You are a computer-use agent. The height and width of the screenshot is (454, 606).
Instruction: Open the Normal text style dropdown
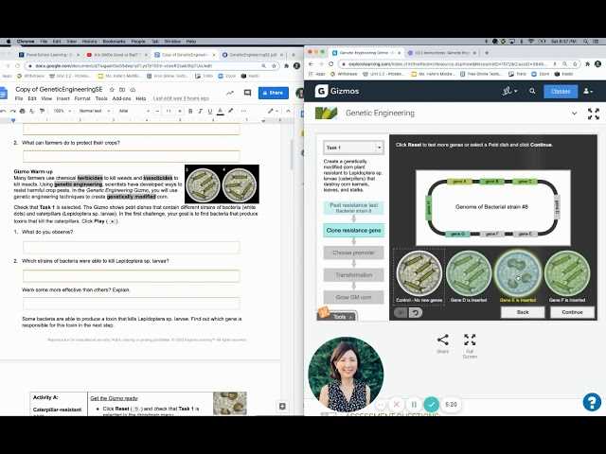pos(95,111)
